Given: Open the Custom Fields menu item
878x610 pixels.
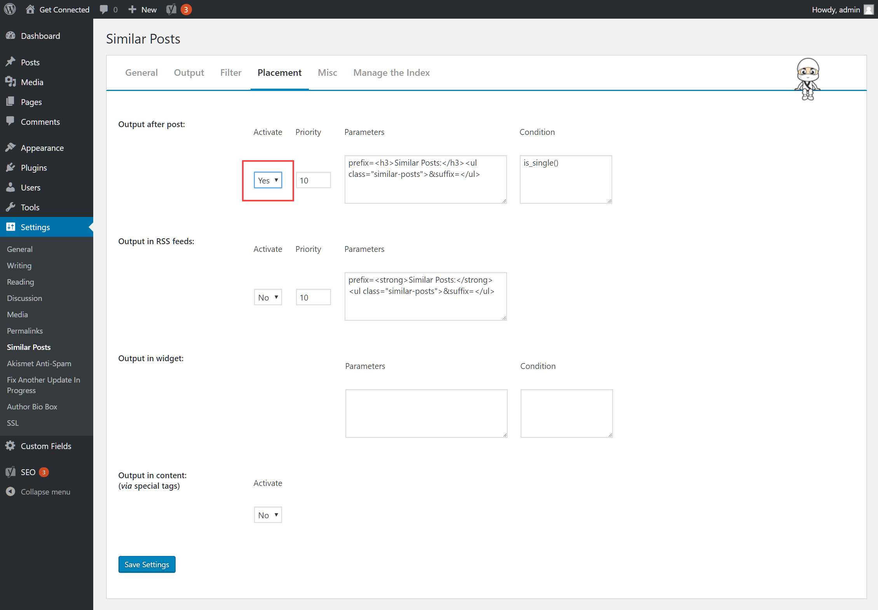Looking at the screenshot, I should (47, 446).
